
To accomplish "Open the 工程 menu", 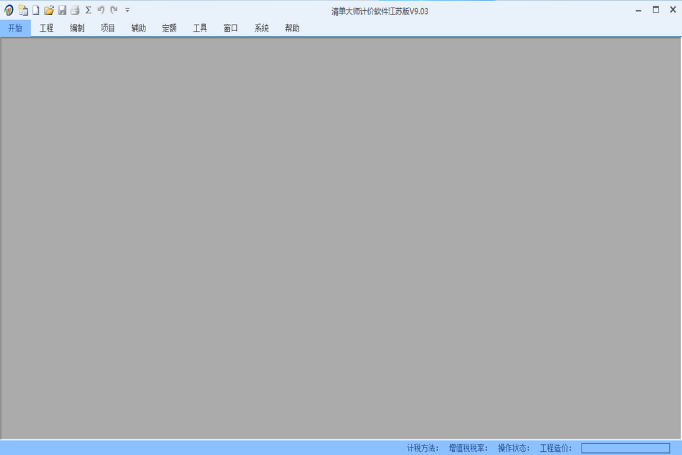I will coord(46,28).
